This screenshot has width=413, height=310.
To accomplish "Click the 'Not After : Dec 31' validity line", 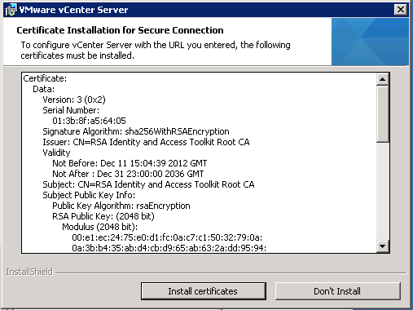I will click(x=128, y=174).
